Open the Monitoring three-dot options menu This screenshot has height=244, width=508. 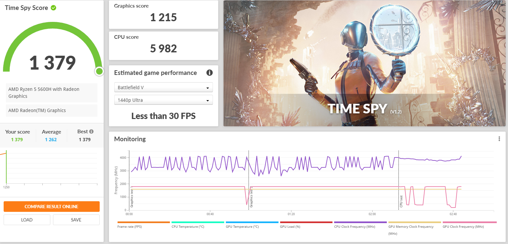pyautogui.click(x=499, y=139)
